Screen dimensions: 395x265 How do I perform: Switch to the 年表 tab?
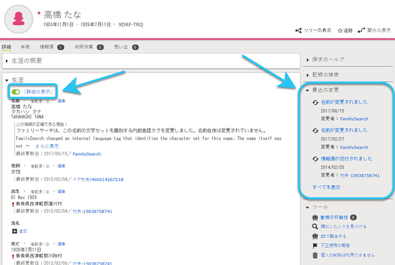[x=25, y=47]
